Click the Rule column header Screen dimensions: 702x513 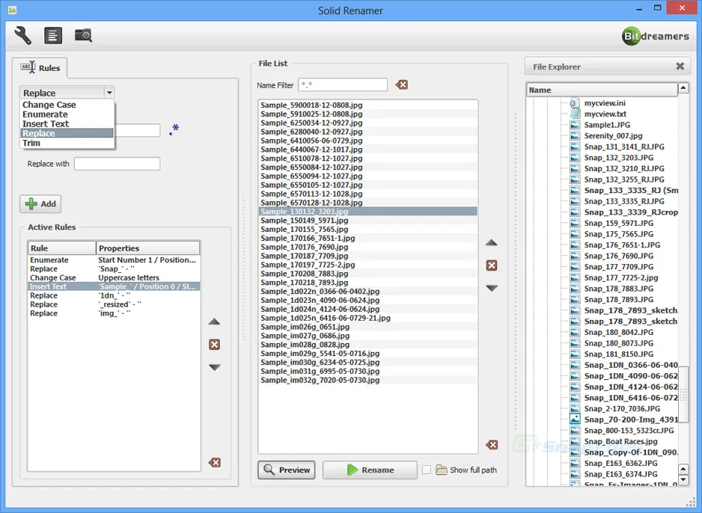point(62,248)
